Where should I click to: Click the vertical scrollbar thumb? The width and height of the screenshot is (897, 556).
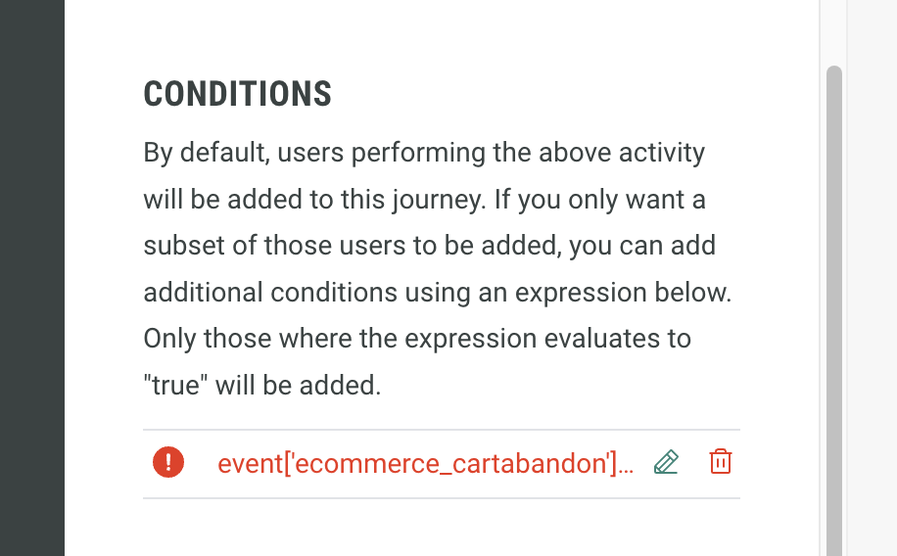pos(833,294)
